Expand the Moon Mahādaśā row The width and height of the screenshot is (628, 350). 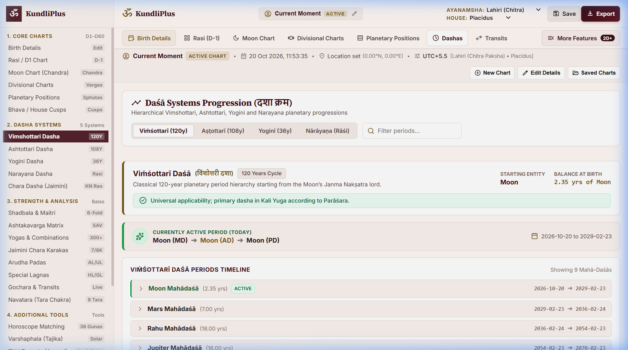371,288
